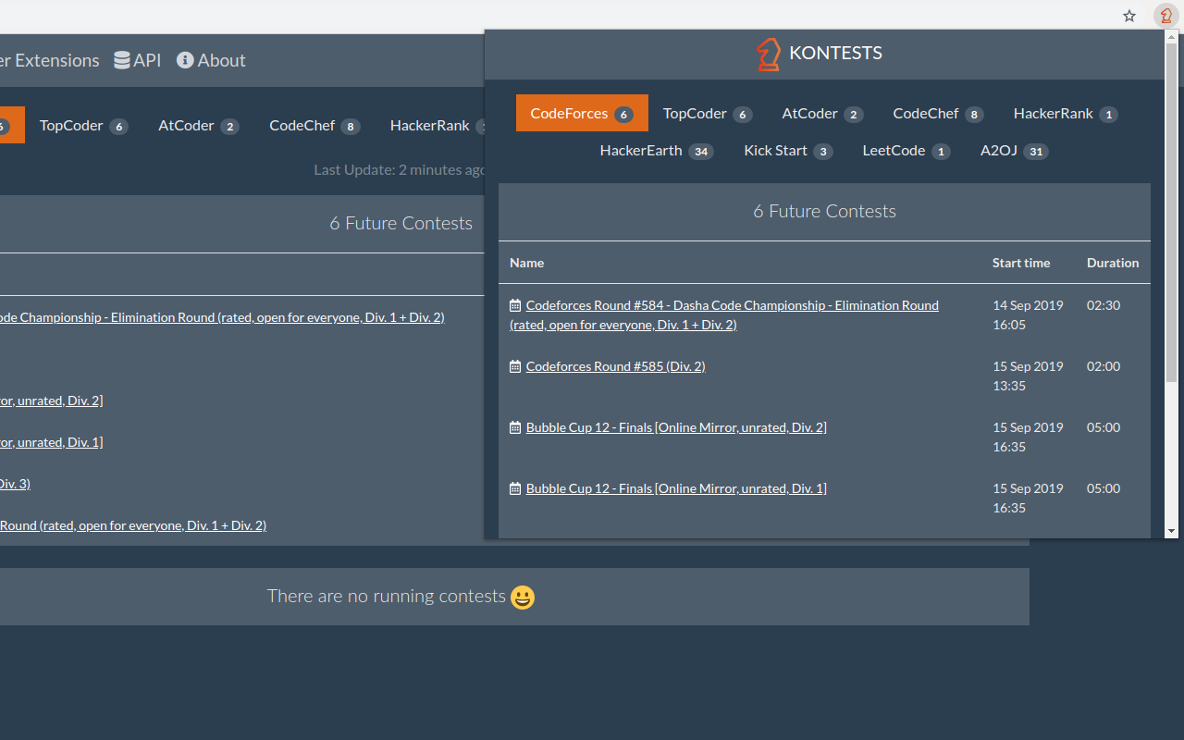The image size is (1184, 740).
Task: Open Bubble Cup 12 Finals Div. 1 popup link
Action: tap(676, 488)
